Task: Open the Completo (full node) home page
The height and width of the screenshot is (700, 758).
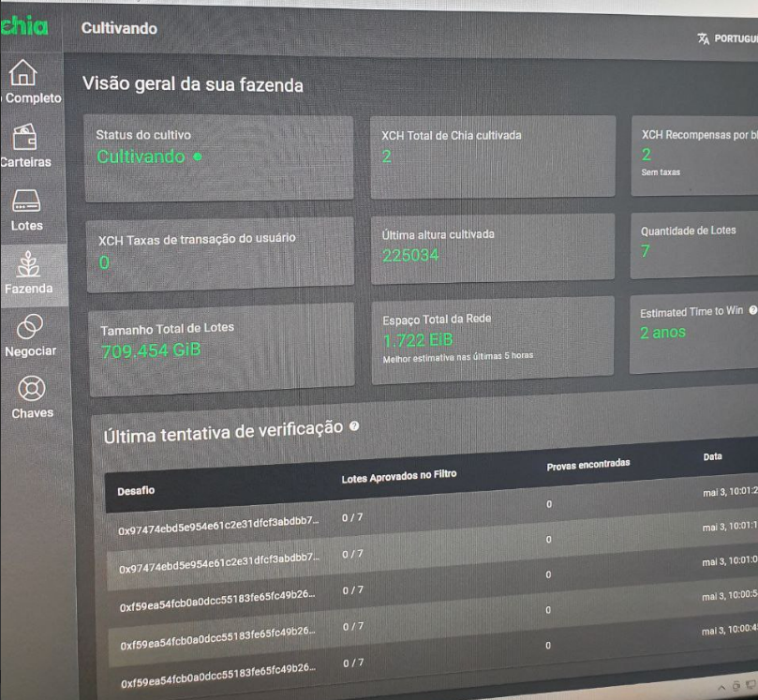Action: pyautogui.click(x=31, y=82)
